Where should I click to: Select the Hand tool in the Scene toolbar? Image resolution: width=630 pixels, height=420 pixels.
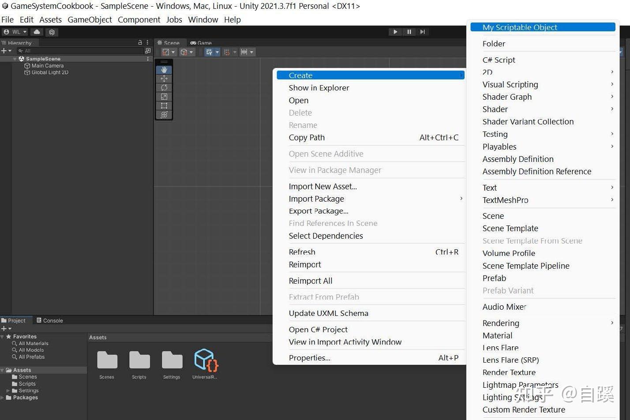pyautogui.click(x=164, y=69)
